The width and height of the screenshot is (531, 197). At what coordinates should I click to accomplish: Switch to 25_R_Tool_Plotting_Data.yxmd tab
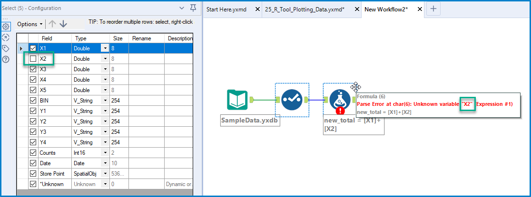click(x=305, y=9)
